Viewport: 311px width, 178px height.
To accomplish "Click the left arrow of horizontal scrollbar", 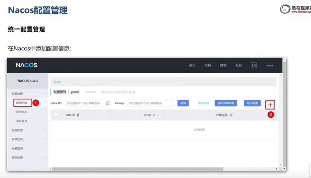I will (50, 169).
